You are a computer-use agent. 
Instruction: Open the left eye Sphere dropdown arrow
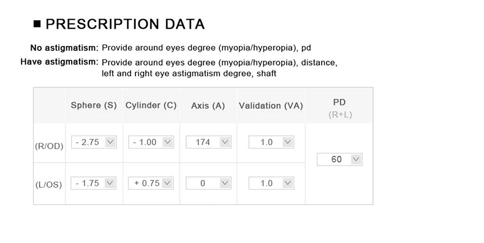[110, 183]
